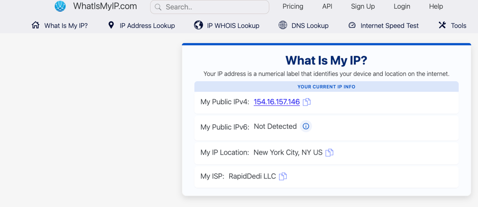Open IP Address Lookup
The width and height of the screenshot is (478, 207).
pos(147,26)
